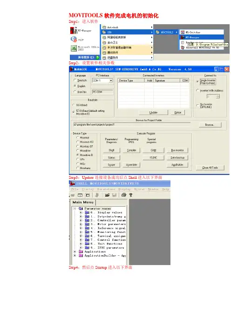Click the Shell button under Execute Program
The width and height of the screenshot is (231, 327).
(111, 150)
